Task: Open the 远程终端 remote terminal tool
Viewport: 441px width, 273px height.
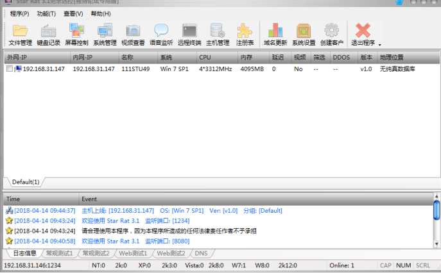Action: pyautogui.click(x=189, y=35)
